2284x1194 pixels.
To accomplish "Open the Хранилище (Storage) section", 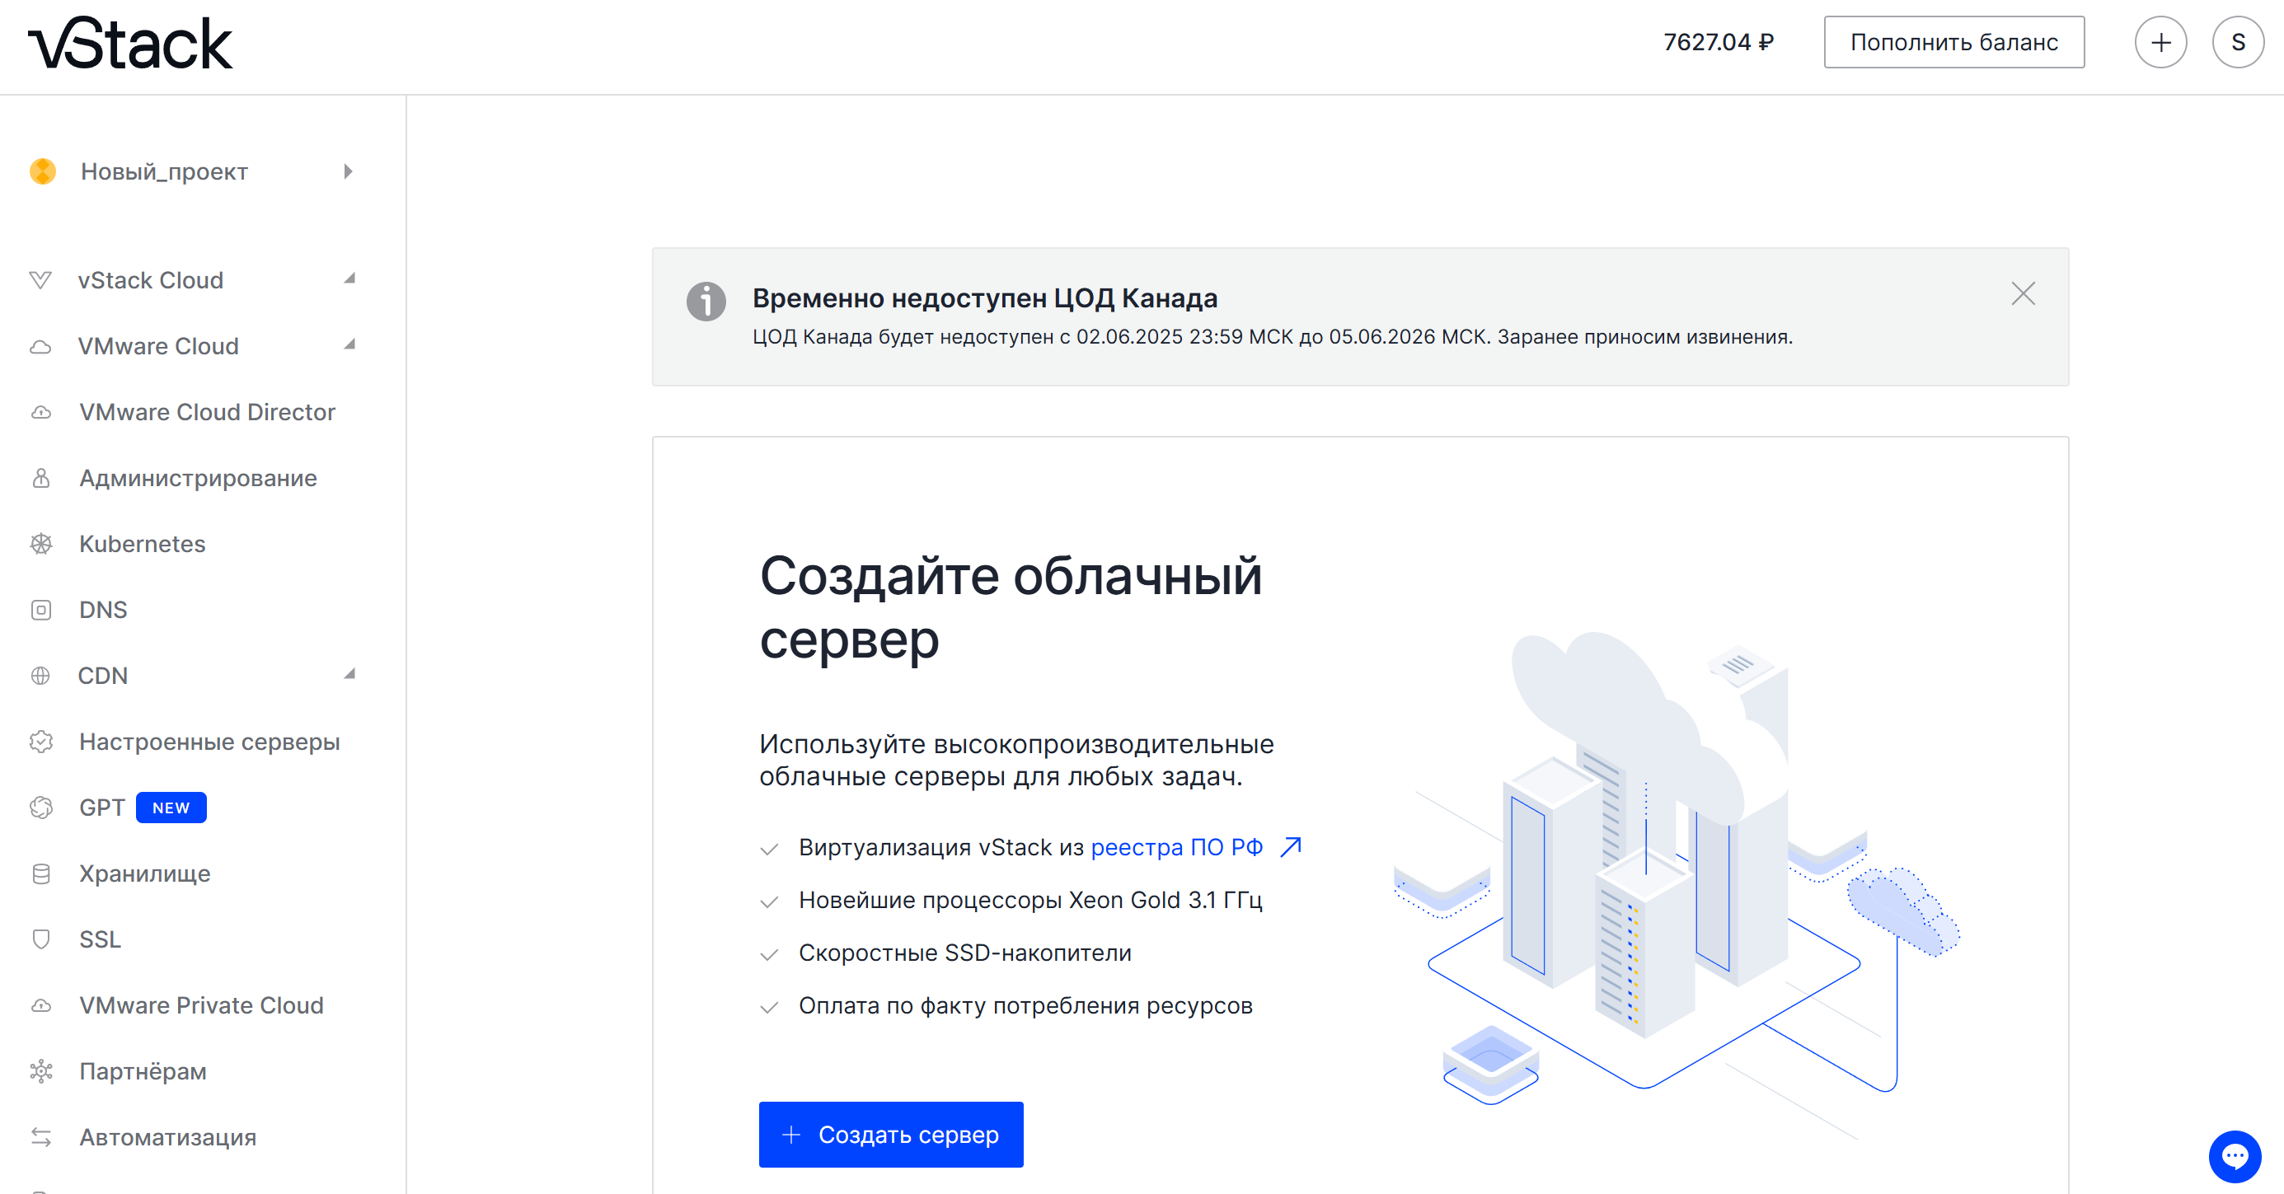I will click(x=143, y=873).
